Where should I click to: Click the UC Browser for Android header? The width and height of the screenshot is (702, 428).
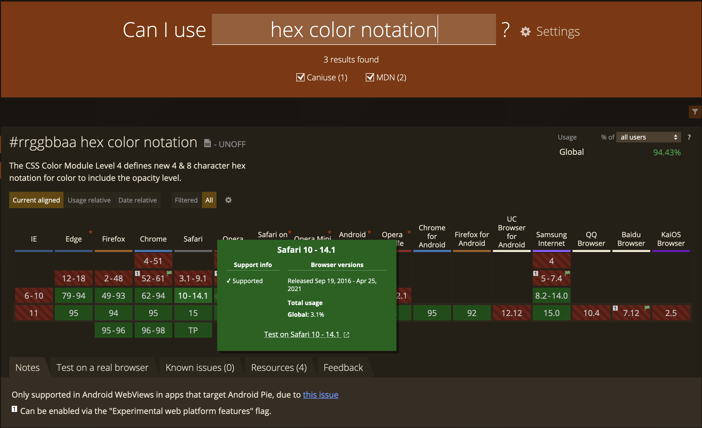(x=512, y=232)
